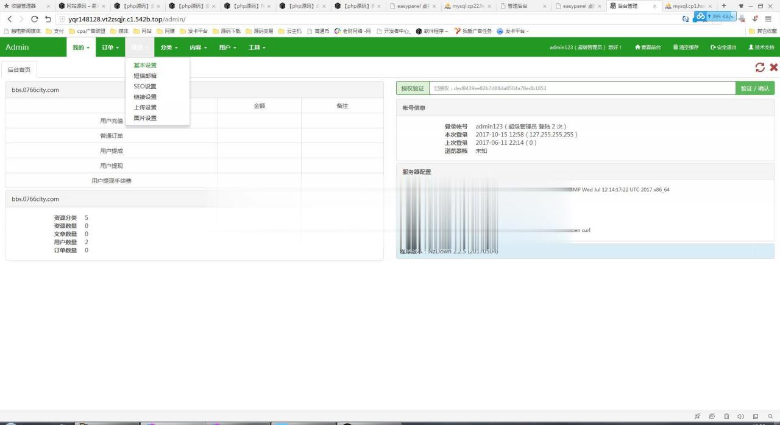Close the 后台管理 browser tab

click(655, 6)
